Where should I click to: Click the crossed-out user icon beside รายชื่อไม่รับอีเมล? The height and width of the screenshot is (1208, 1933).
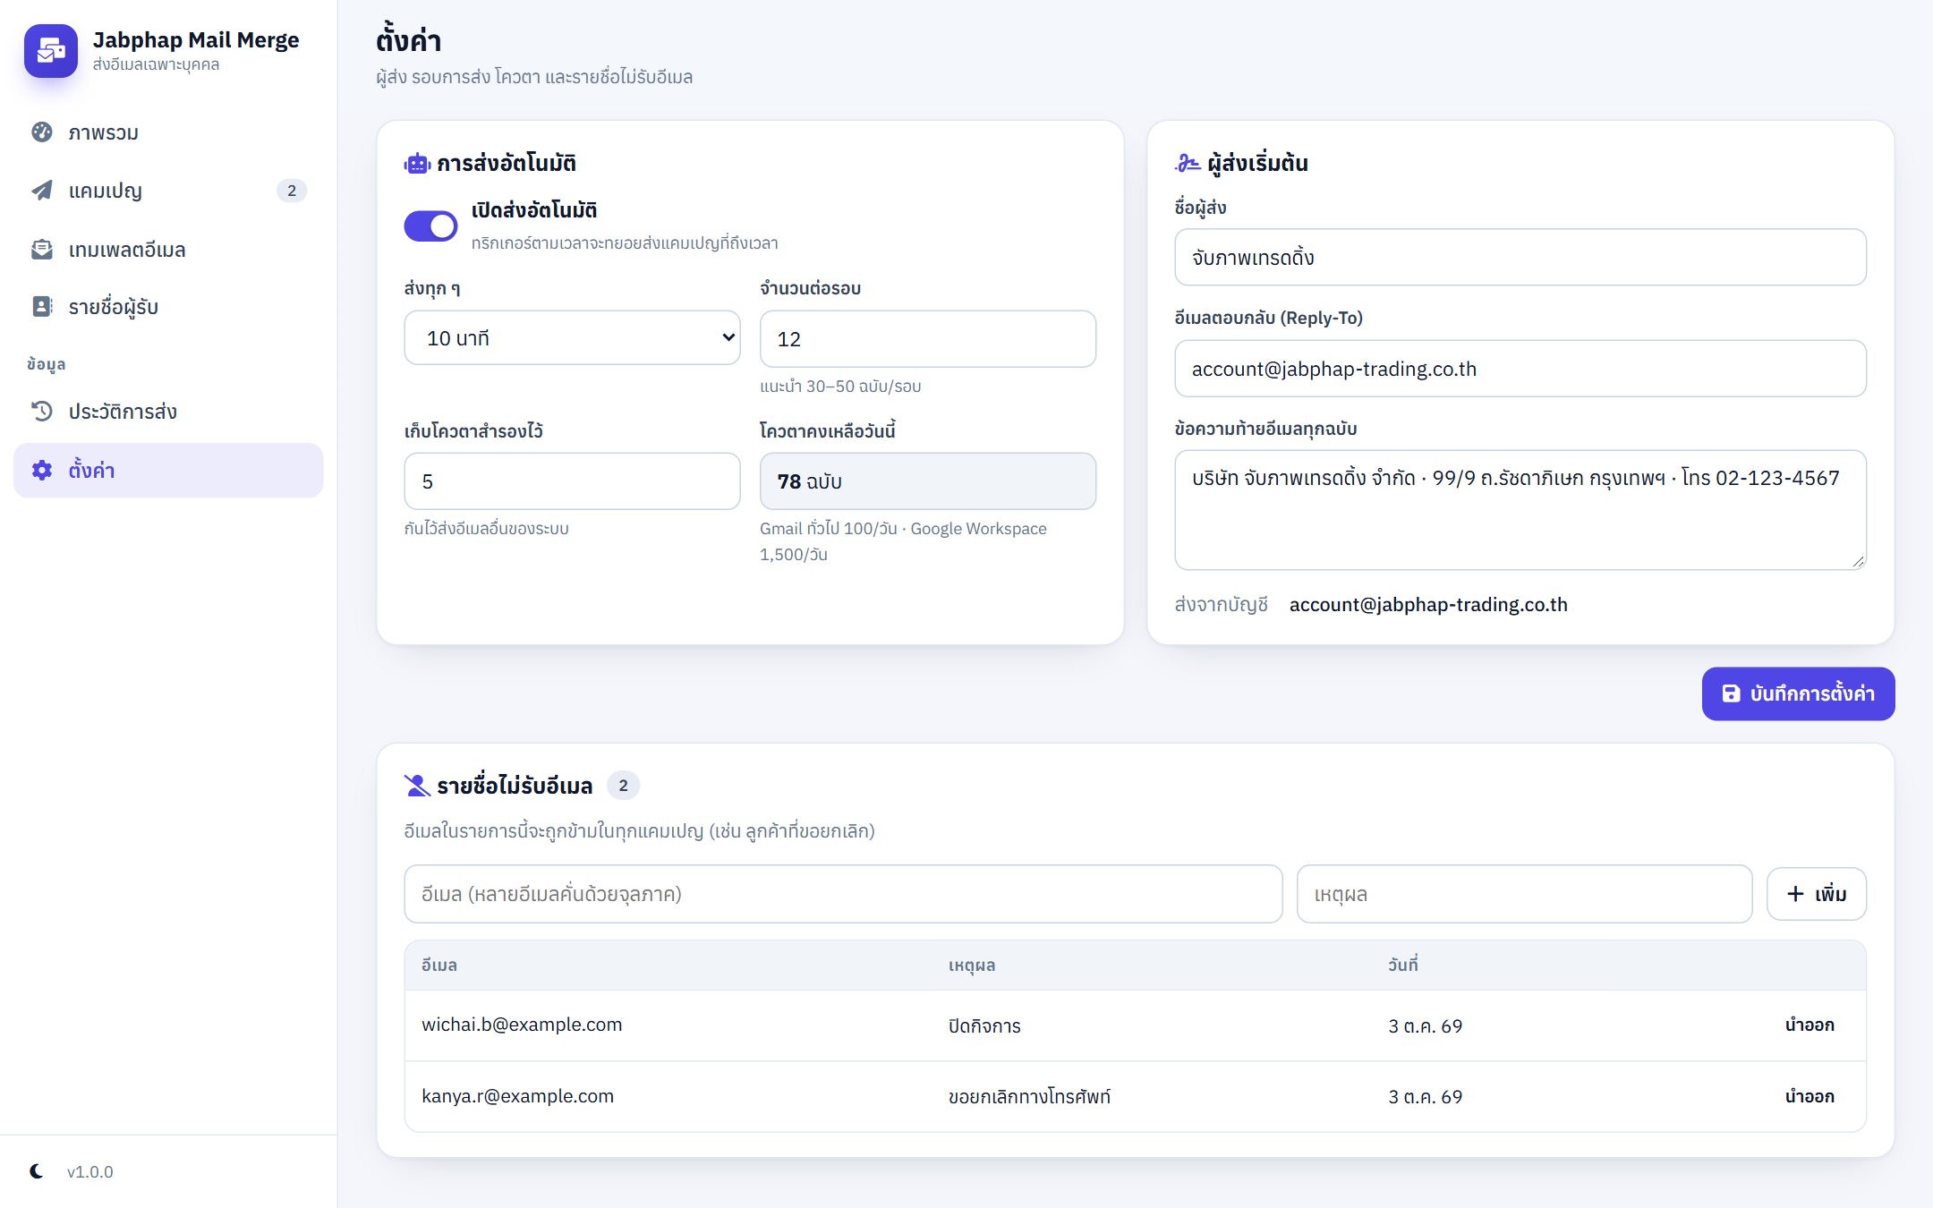pyautogui.click(x=417, y=786)
